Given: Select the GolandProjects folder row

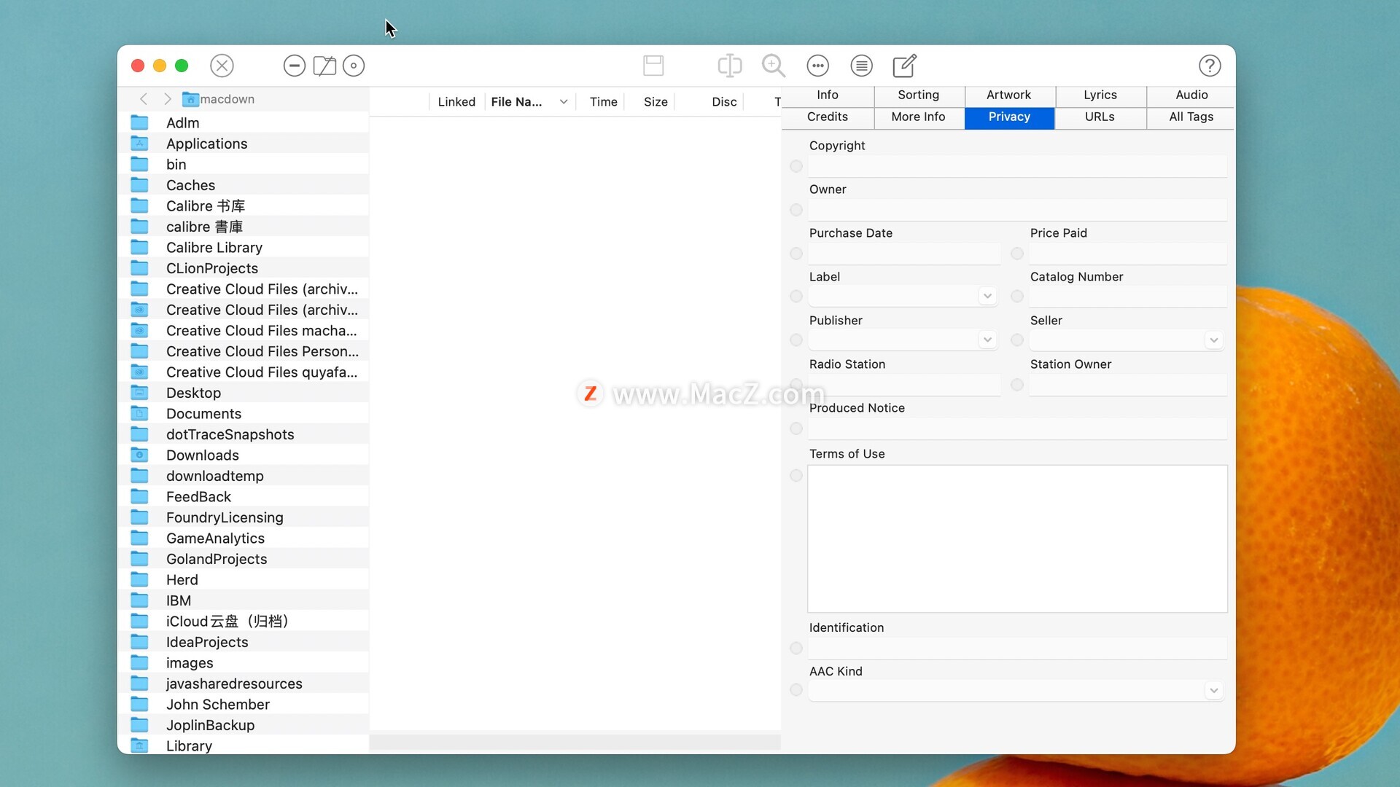Looking at the screenshot, I should 244,559.
